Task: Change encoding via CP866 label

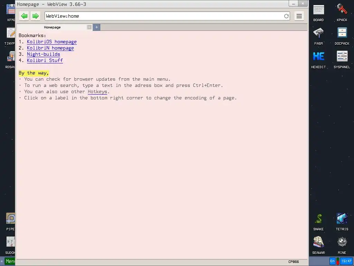Action: click(x=294, y=262)
